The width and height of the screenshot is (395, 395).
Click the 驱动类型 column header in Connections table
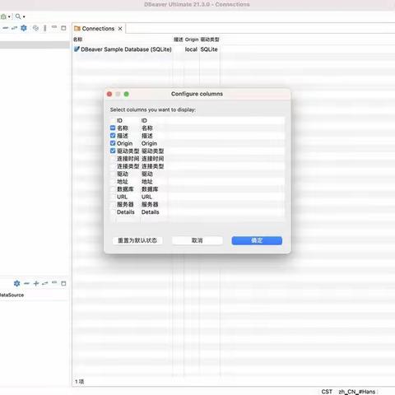(210, 39)
